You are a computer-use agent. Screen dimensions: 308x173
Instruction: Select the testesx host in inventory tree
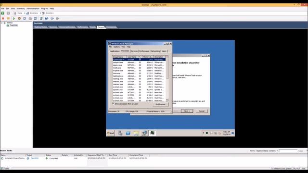click(10, 23)
